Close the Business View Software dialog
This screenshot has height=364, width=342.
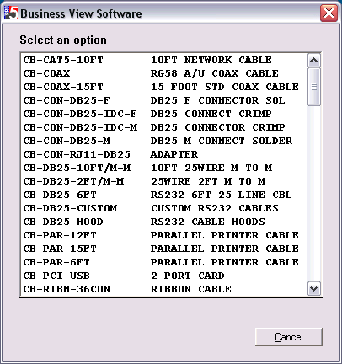click(x=329, y=13)
